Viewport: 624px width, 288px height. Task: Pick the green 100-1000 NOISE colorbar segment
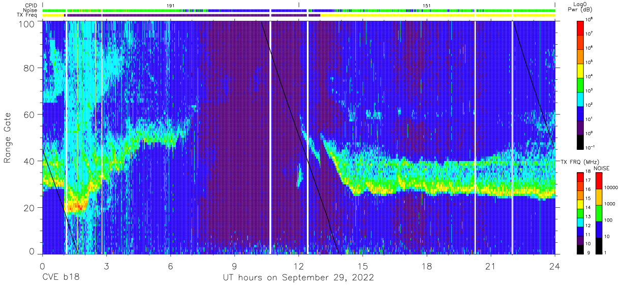(599, 213)
